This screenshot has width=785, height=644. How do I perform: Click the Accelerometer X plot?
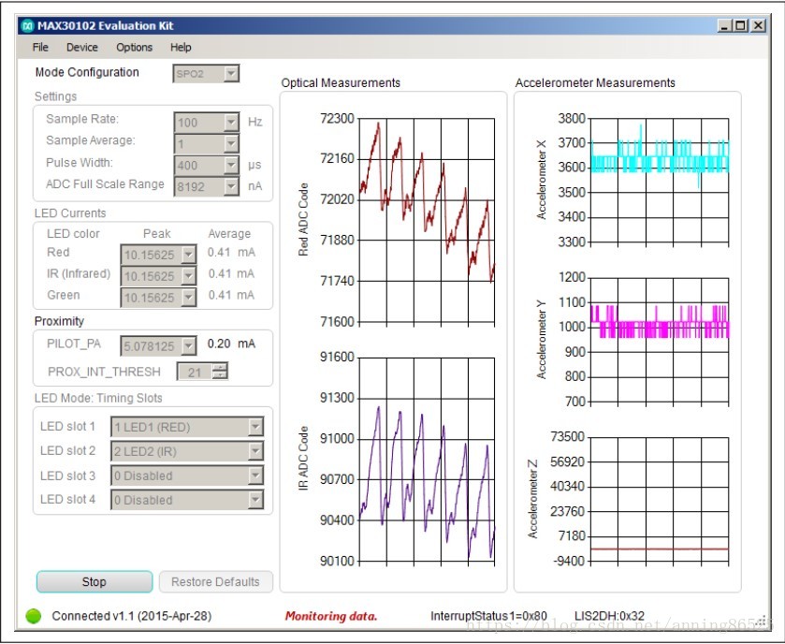click(660, 181)
